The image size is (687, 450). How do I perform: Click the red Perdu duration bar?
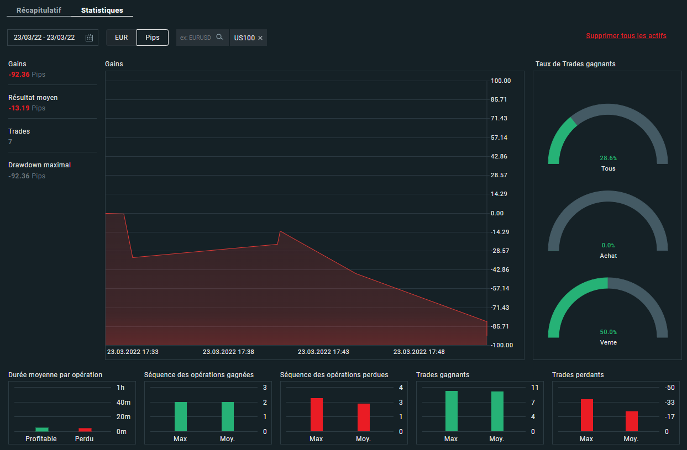[85, 430]
